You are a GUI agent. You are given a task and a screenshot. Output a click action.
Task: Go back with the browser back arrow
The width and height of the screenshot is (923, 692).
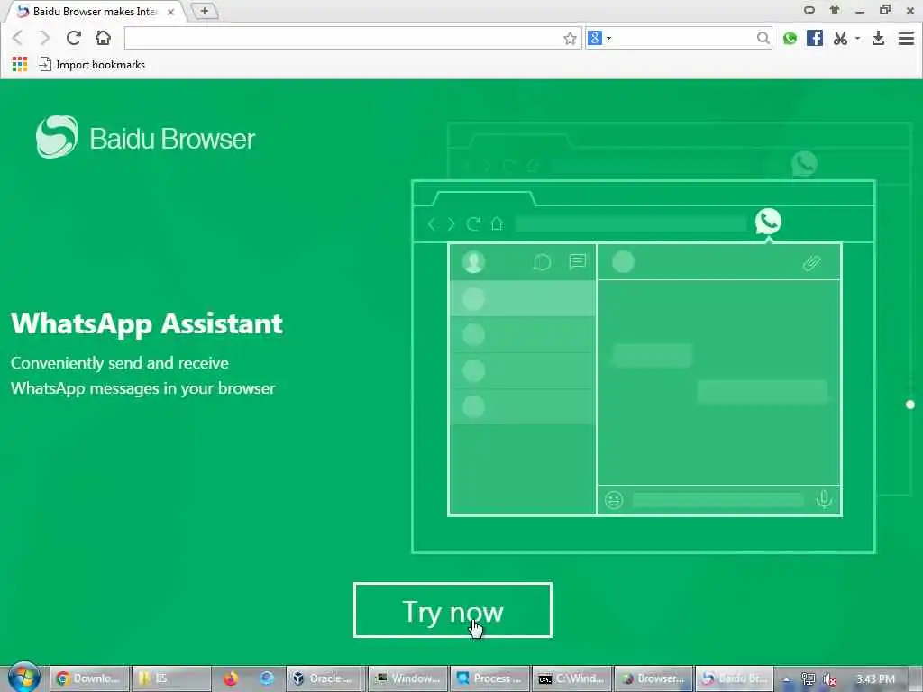(18, 38)
